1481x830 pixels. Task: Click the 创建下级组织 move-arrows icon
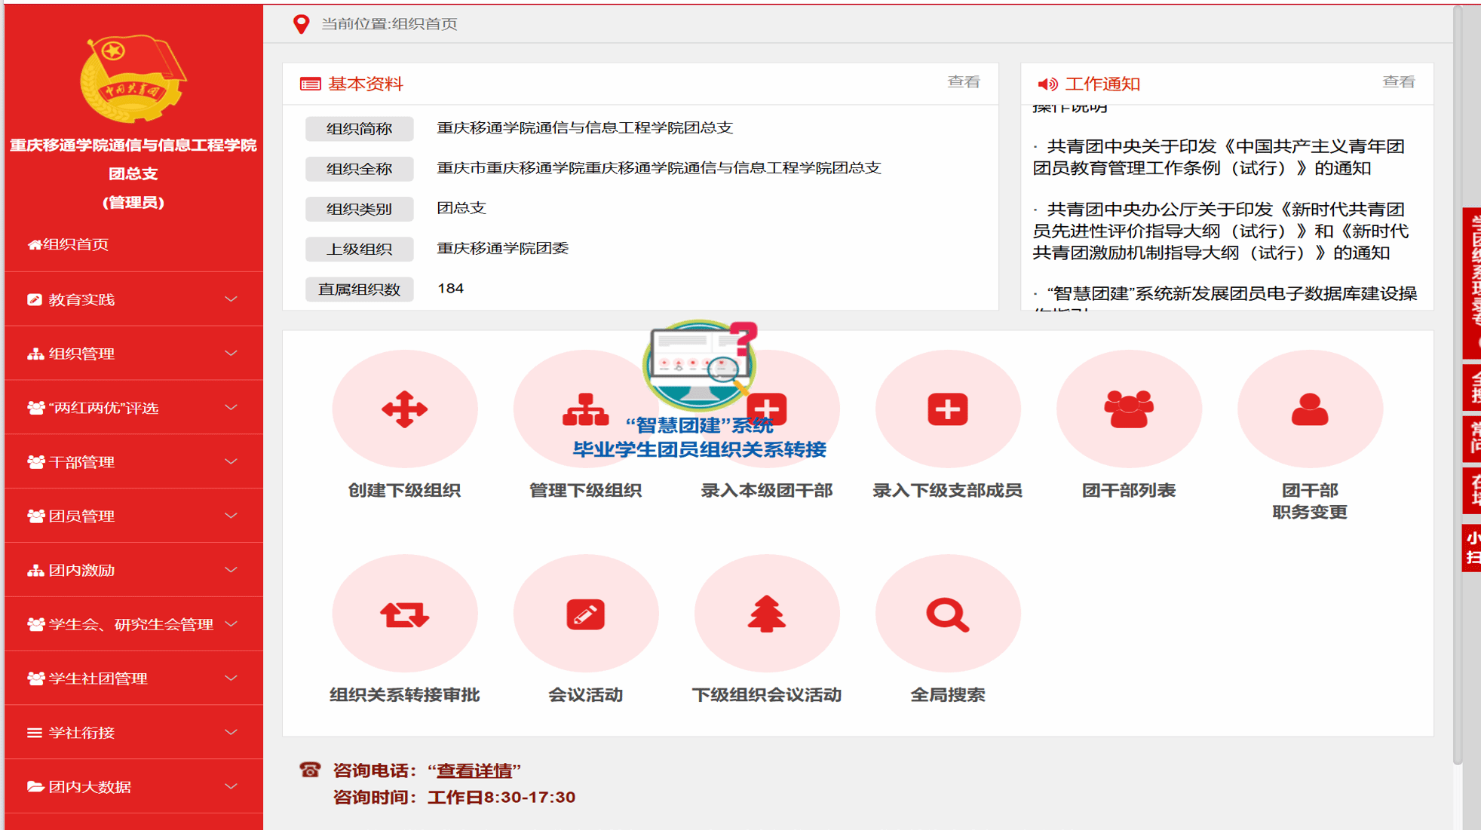coord(404,409)
